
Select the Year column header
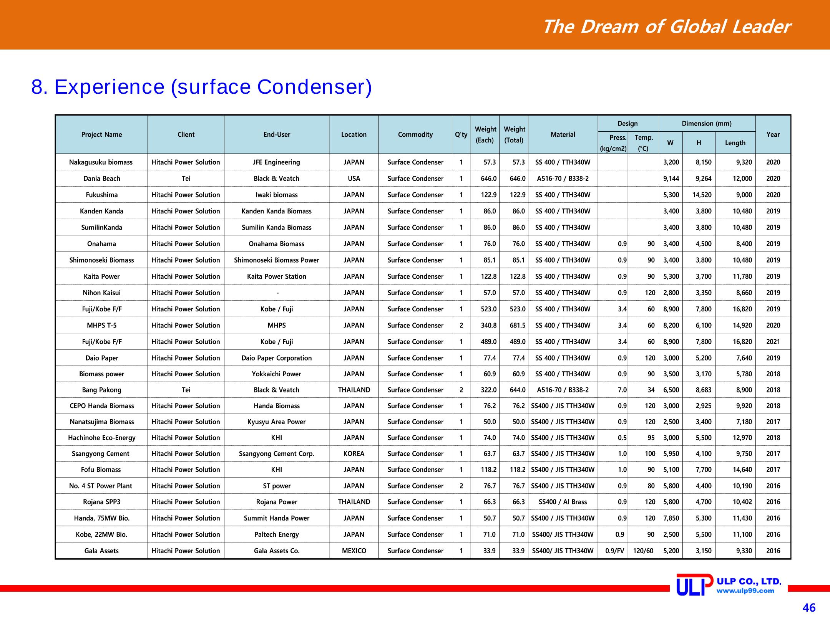[773, 135]
